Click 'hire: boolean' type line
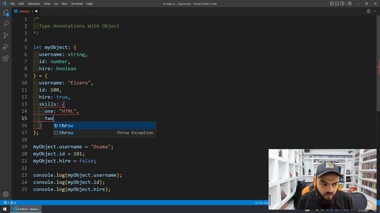This screenshot has height=213, width=380. pyautogui.click(x=58, y=69)
